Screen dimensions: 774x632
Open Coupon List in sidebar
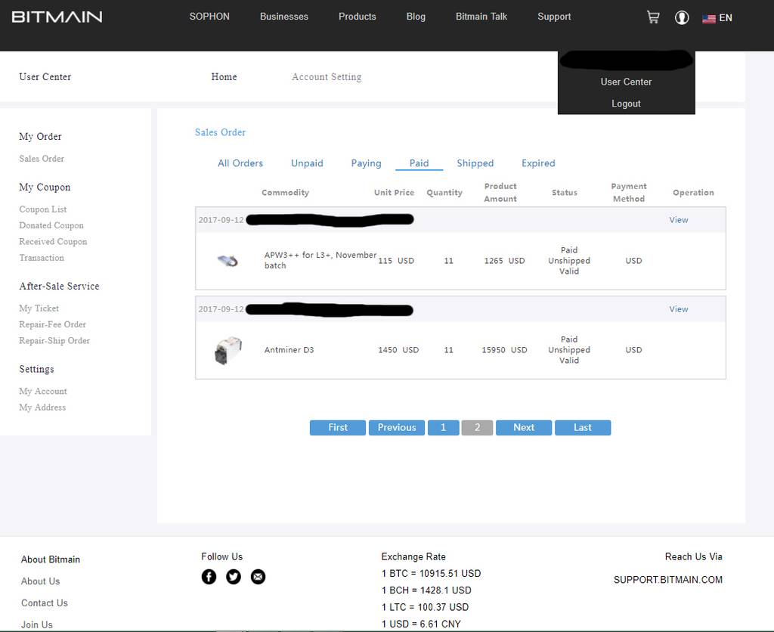pyautogui.click(x=43, y=209)
